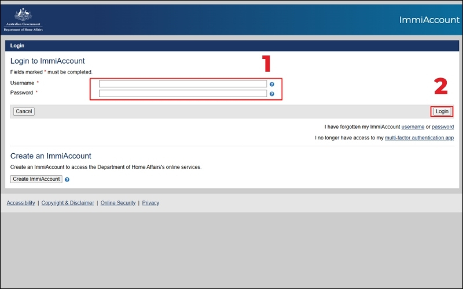Open the help icon beside Username field
The width and height of the screenshot is (463, 289).
(x=272, y=84)
